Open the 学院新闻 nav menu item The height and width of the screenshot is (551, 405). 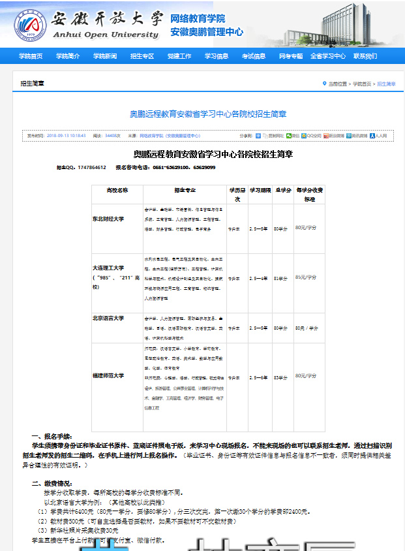[x=105, y=56]
